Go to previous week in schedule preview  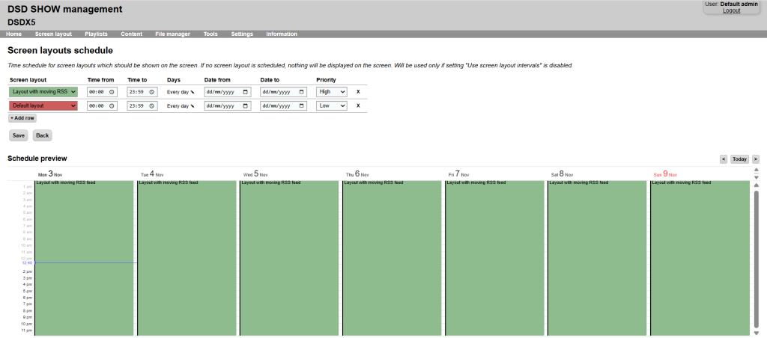(723, 159)
